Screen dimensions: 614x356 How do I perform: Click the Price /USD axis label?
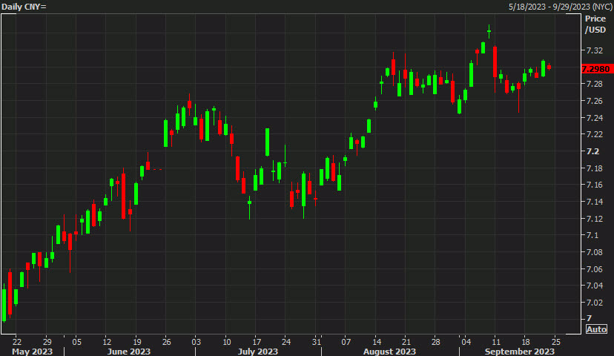(x=595, y=24)
